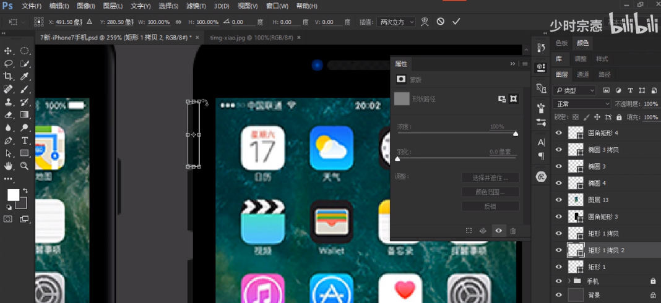
Task: Hide the 圆角矩形 4 layer
Action: 559,133
